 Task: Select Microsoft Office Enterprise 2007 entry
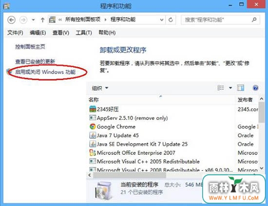[136, 153]
